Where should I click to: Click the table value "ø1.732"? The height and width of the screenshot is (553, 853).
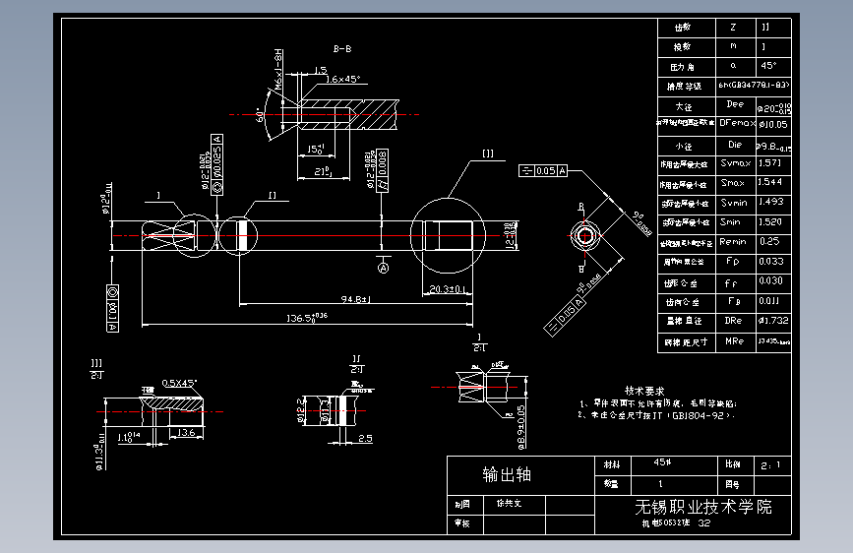pyautogui.click(x=773, y=321)
